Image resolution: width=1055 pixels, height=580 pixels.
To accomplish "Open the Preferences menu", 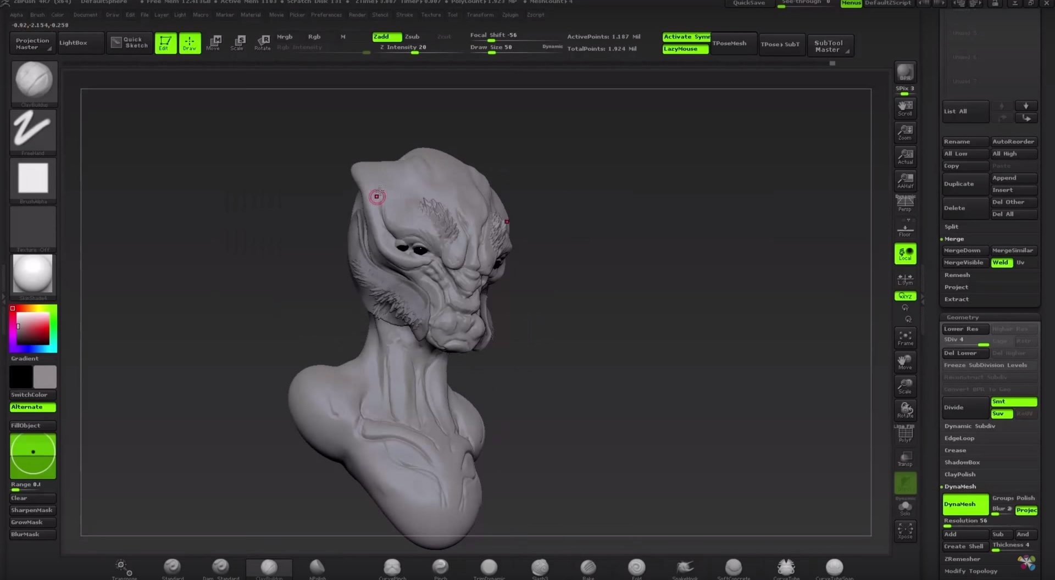I will click(326, 15).
